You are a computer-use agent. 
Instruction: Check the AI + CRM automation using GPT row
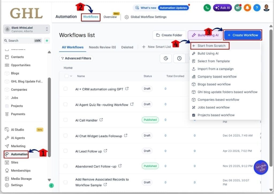coord(66,89)
